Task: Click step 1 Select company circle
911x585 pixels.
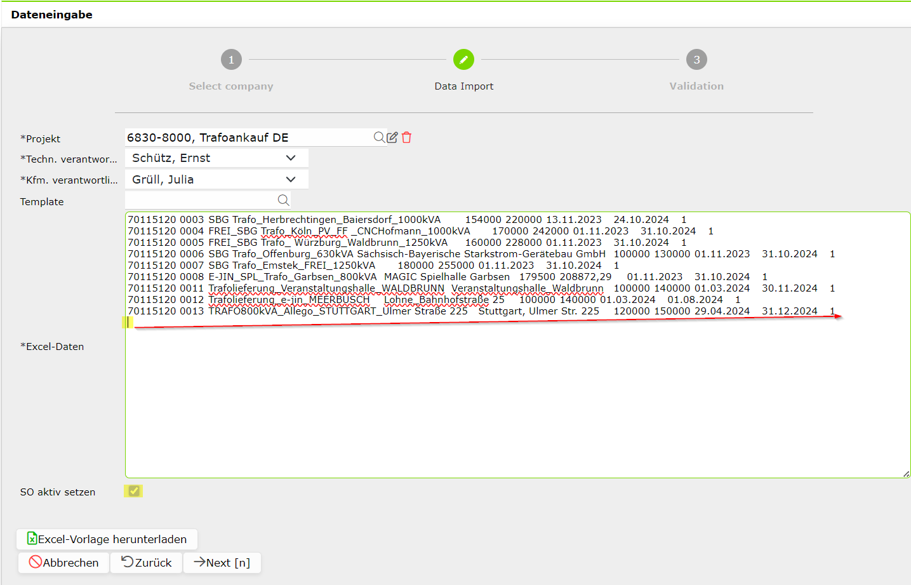Action: (x=231, y=60)
